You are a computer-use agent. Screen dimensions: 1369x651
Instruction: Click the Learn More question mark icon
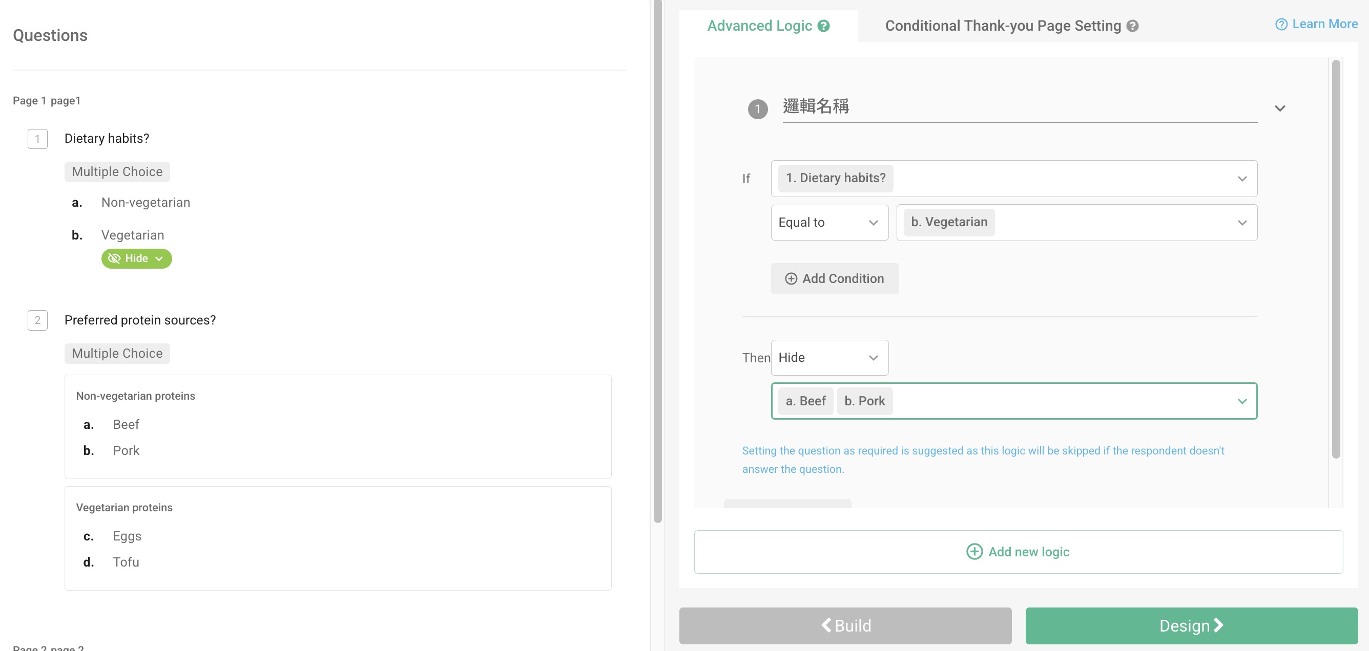(x=1281, y=25)
